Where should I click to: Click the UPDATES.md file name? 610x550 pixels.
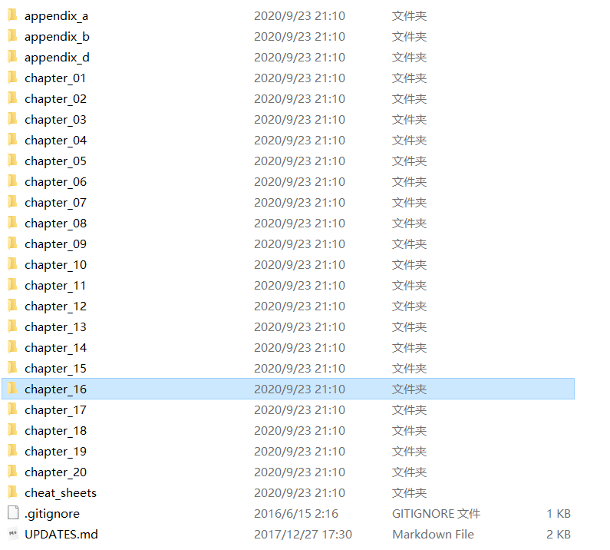coord(61,534)
